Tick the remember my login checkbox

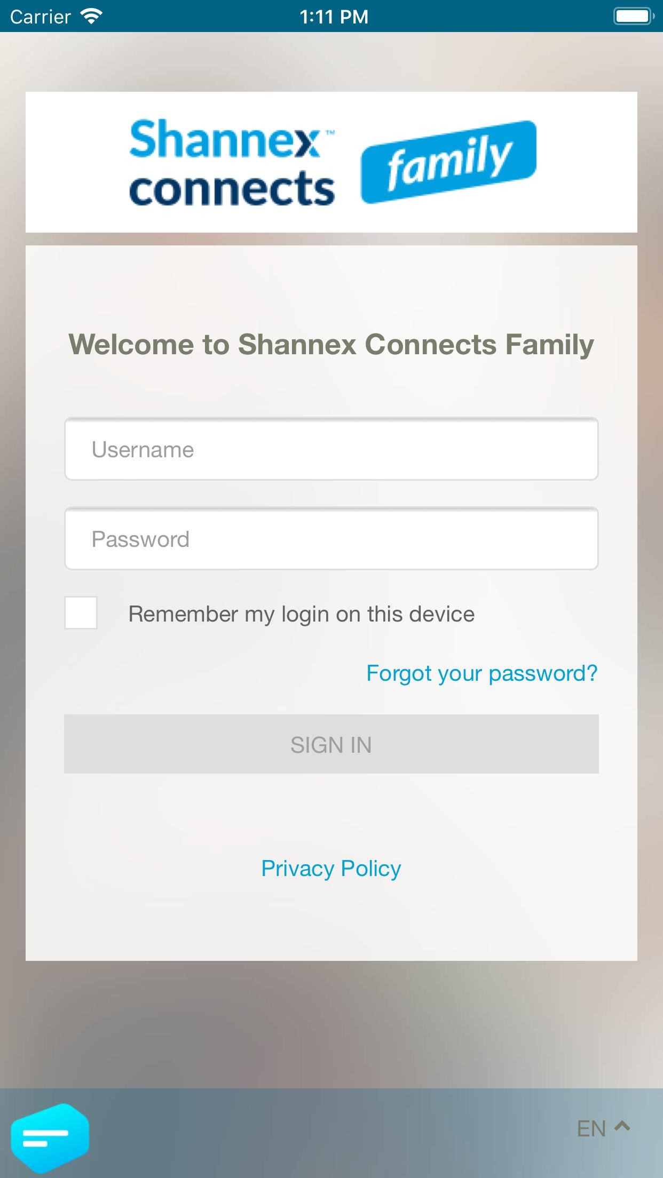click(x=81, y=613)
